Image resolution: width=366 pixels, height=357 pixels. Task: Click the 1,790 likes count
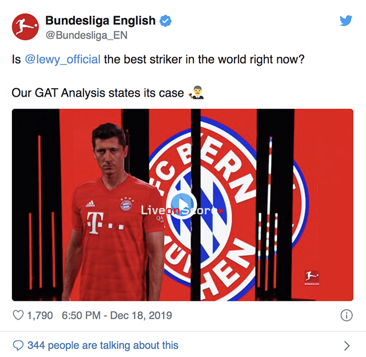coord(40,315)
